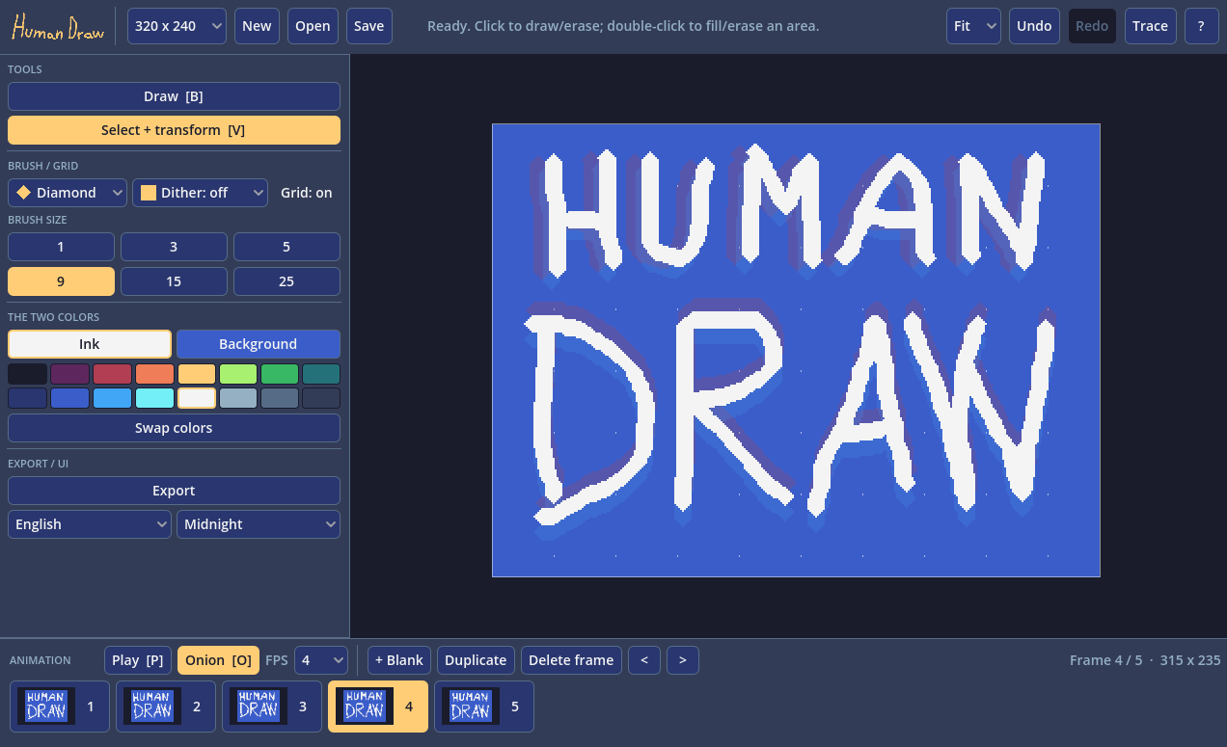Viewport: 1227px width, 747px height.
Task: Select frame 4 thumbnail
Action: pos(378,707)
